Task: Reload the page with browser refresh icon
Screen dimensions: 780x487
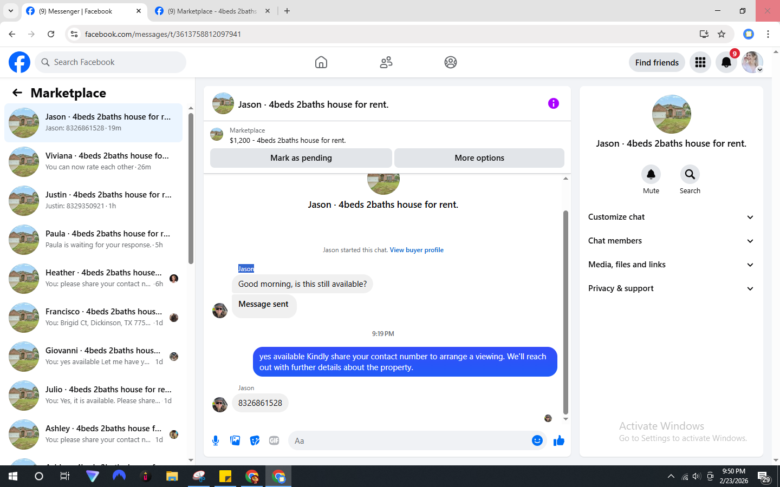Action: pos(51,34)
